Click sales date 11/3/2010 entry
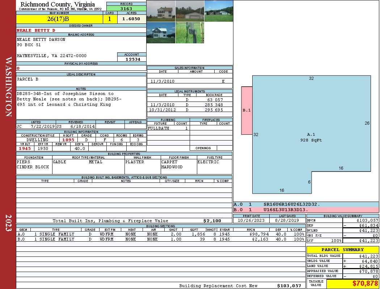 tap(162, 81)
